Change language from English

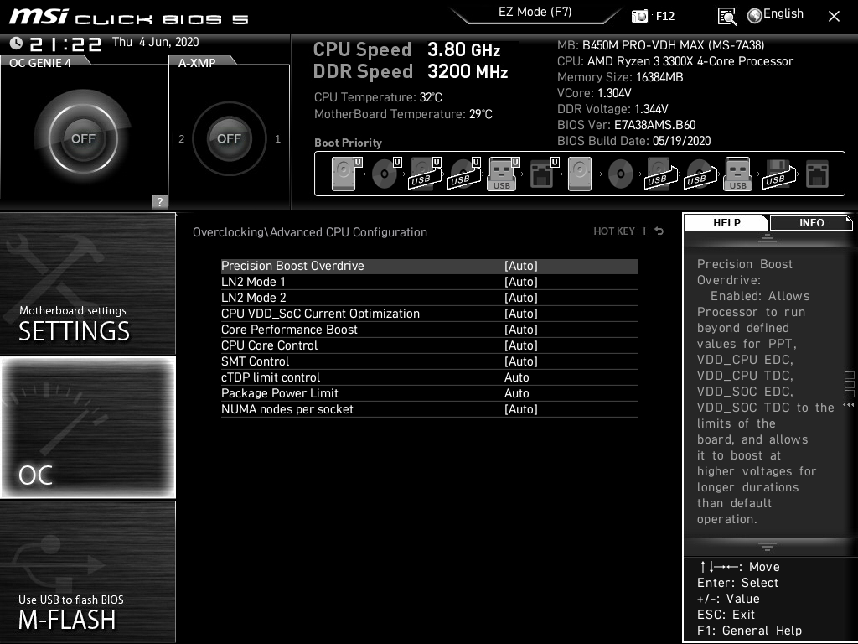783,13
